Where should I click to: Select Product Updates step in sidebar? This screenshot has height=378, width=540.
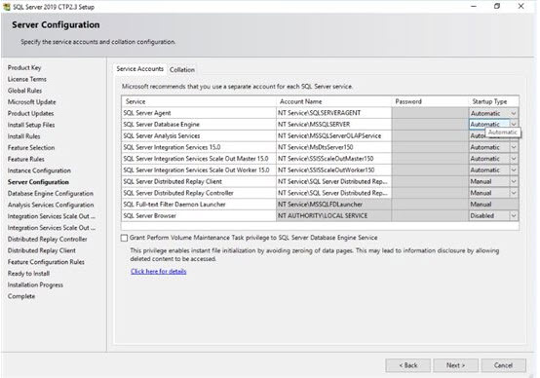click(30, 113)
